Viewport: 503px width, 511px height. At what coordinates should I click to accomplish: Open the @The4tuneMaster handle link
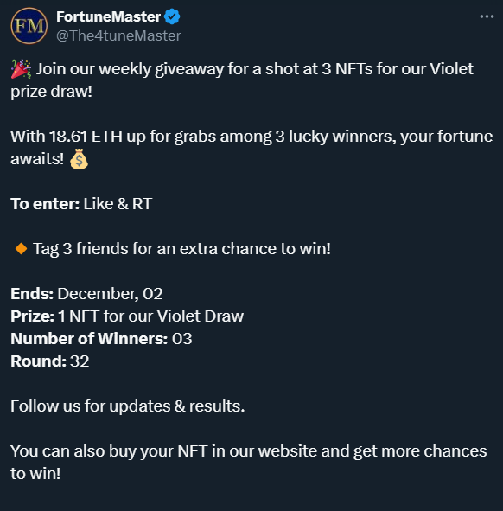pos(118,35)
